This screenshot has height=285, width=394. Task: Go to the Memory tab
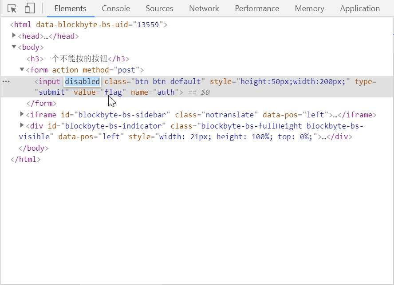pos(310,8)
